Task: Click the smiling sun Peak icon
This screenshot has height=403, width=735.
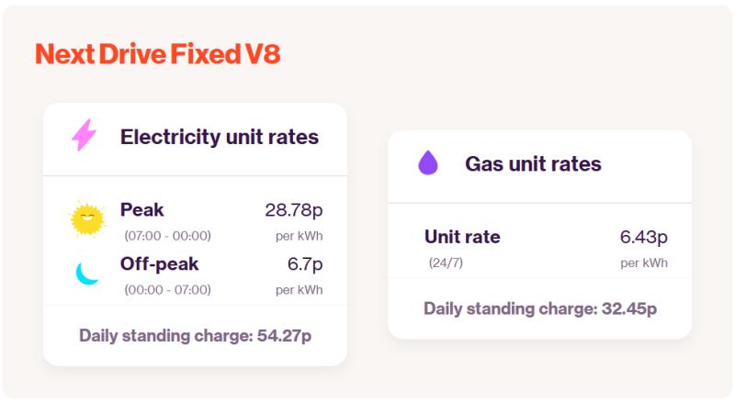Action: [87, 218]
